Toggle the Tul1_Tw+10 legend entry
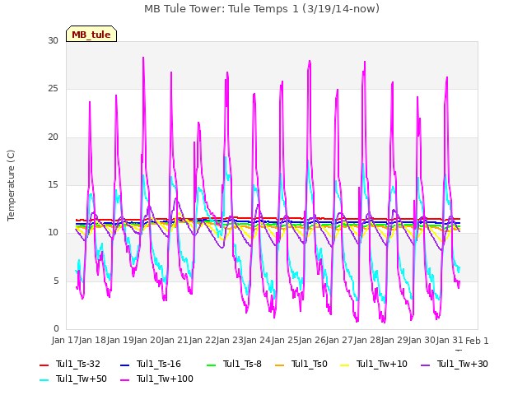 tap(374, 364)
